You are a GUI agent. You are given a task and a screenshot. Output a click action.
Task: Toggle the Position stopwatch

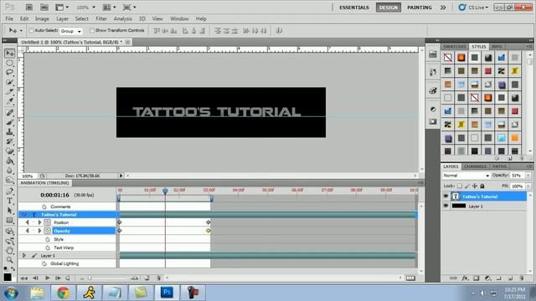(x=47, y=222)
